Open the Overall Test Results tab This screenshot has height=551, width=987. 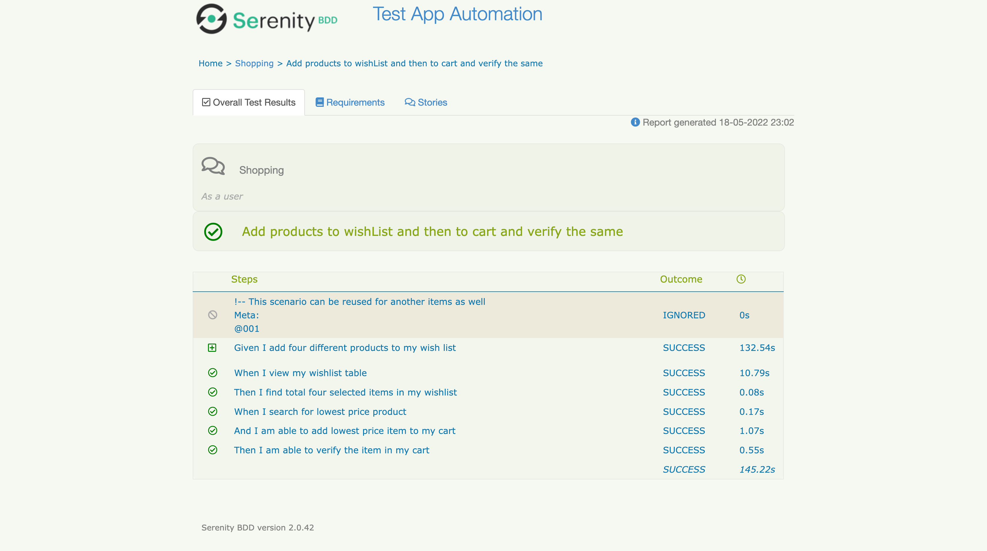pyautogui.click(x=249, y=103)
